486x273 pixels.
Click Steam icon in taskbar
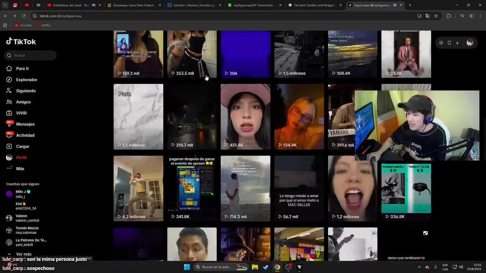(266, 267)
